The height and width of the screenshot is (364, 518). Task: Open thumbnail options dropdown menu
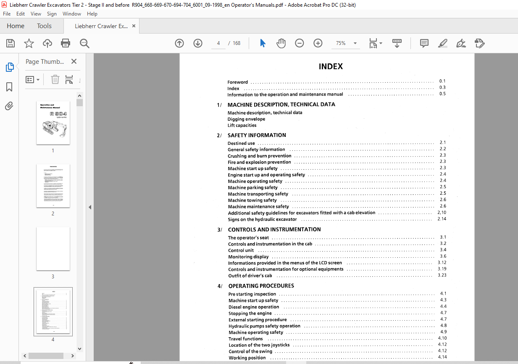click(x=33, y=79)
